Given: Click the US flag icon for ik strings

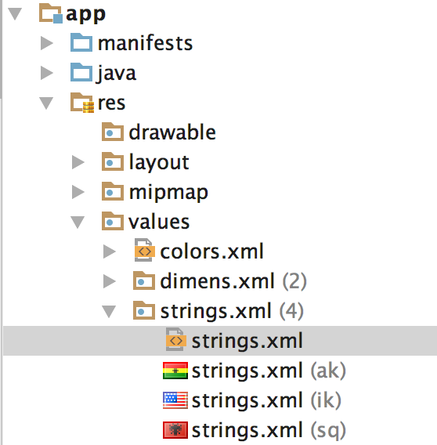Looking at the screenshot, I should pos(175,400).
